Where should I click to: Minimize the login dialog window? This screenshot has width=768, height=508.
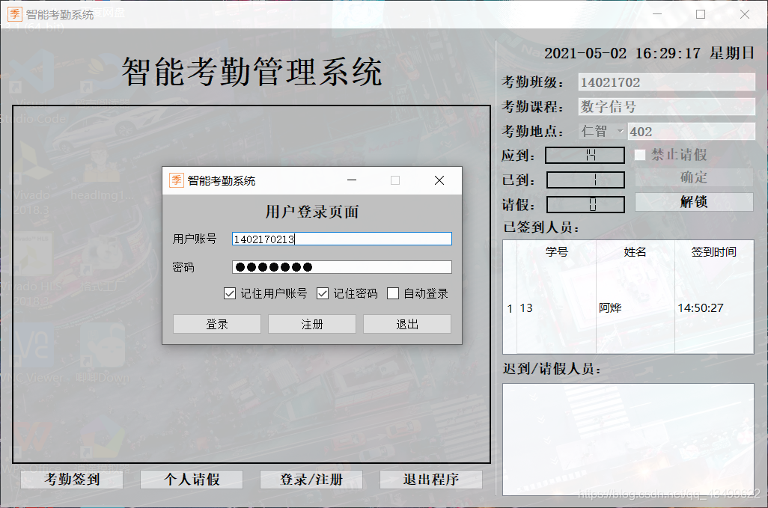(352, 180)
